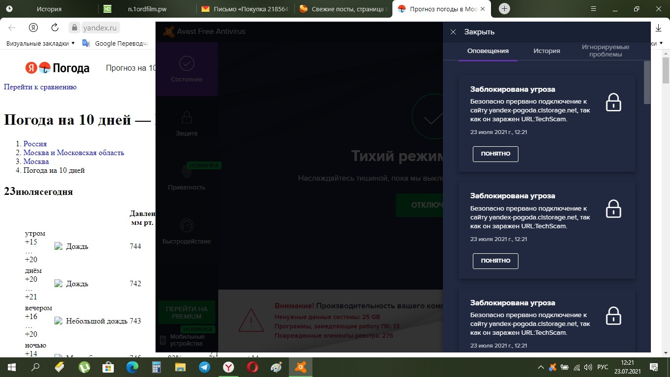Open the Москва breadcrumb link
670x377 pixels.
(36, 162)
